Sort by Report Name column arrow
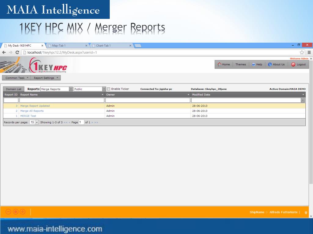 (x=102, y=95)
